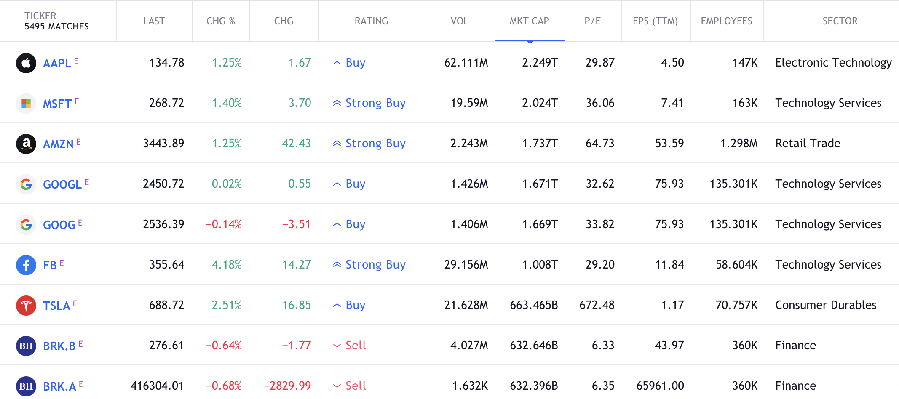The image size is (899, 399).
Task: Click MSFT's Strong Buy rating
Action: [369, 103]
